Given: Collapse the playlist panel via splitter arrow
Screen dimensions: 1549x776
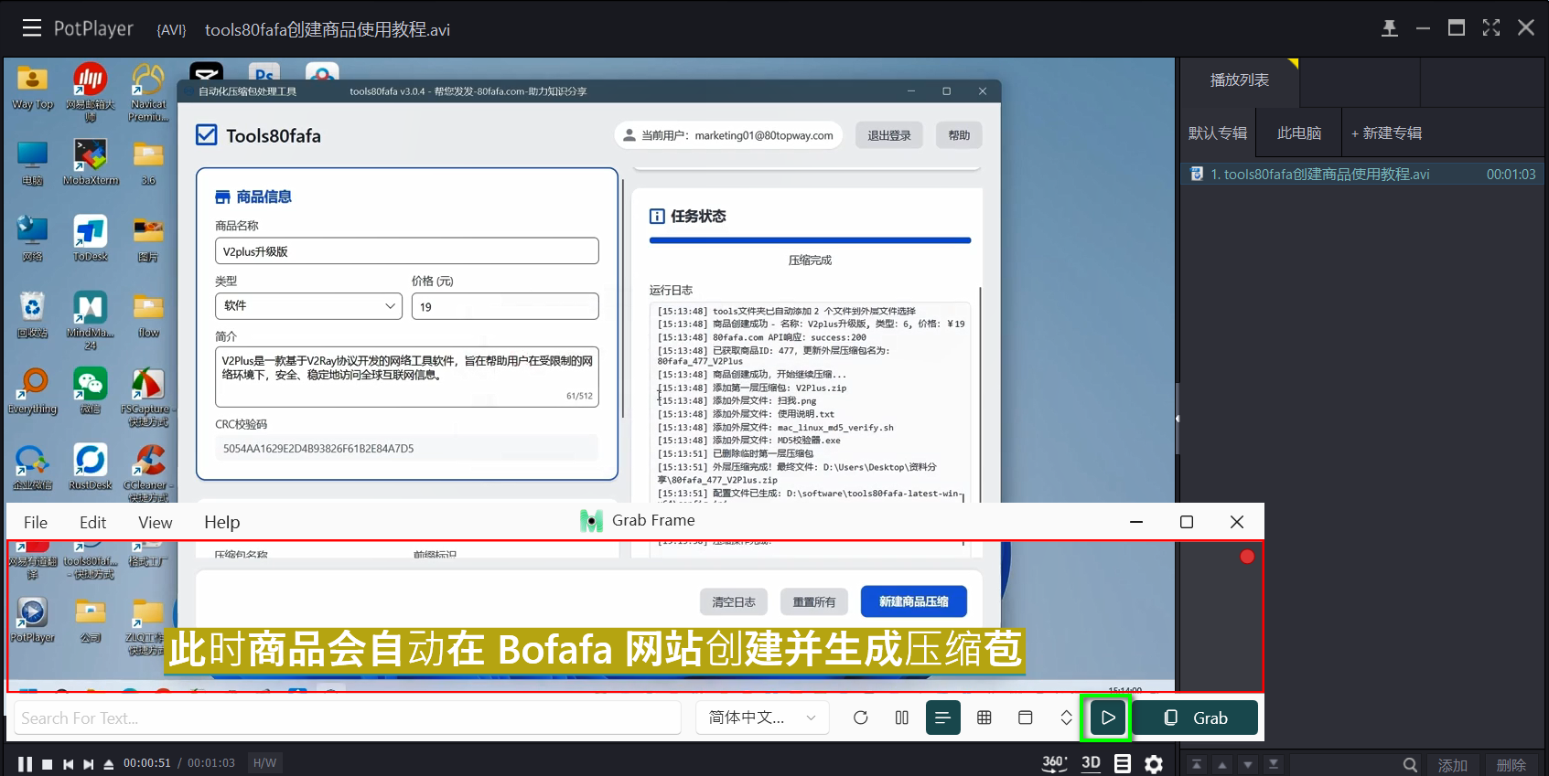Looking at the screenshot, I should tap(1177, 418).
